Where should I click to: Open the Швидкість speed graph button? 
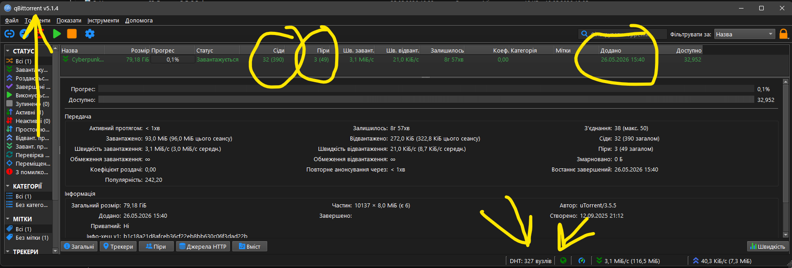[767, 246]
